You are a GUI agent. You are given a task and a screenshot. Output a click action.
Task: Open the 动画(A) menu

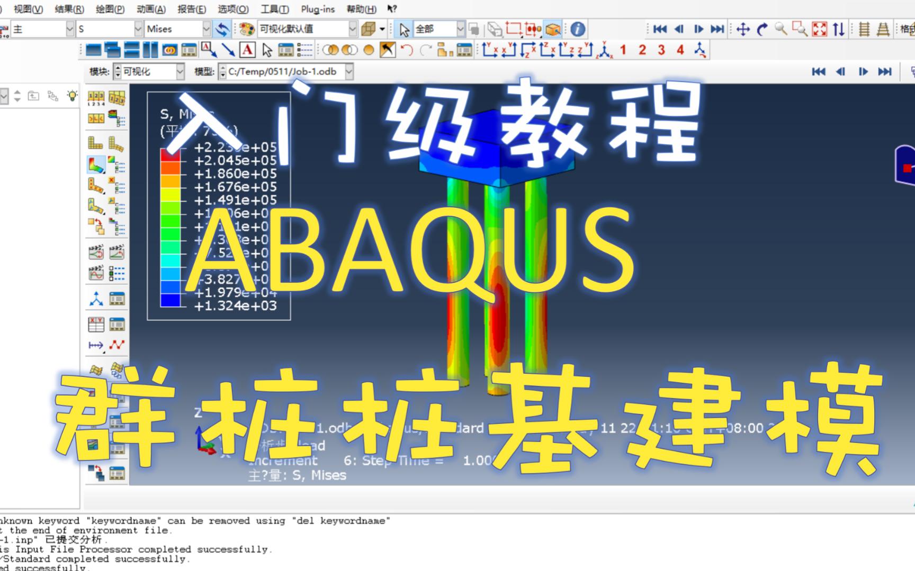[151, 9]
